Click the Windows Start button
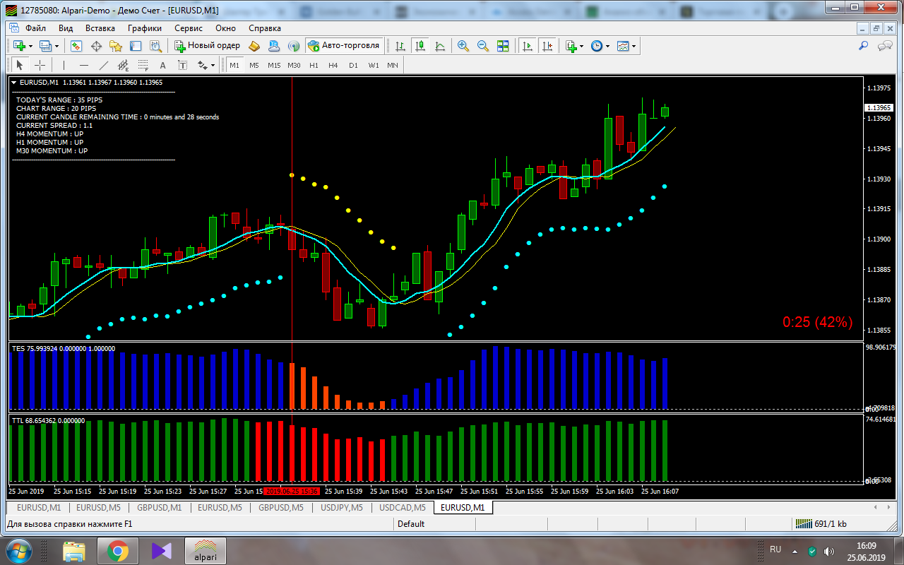904x565 pixels. (19, 550)
